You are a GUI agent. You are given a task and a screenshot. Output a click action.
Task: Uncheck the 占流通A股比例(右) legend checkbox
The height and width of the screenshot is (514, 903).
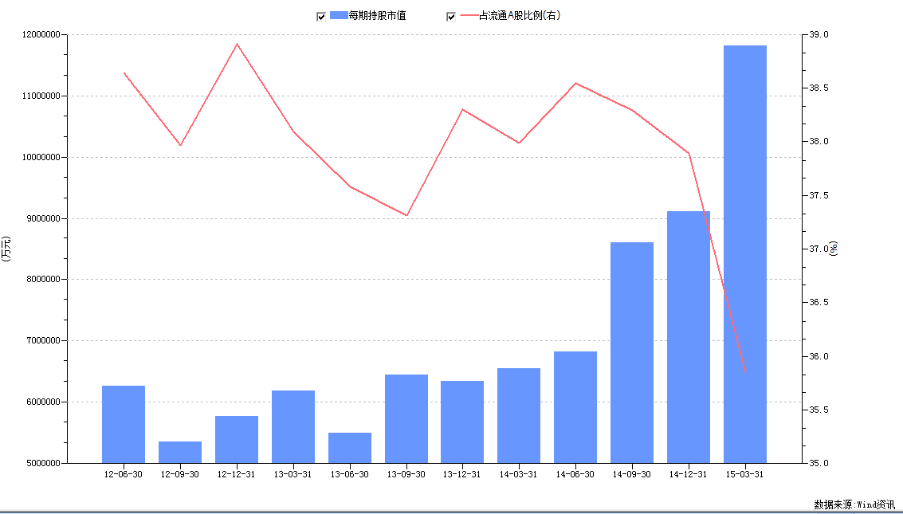tap(453, 14)
